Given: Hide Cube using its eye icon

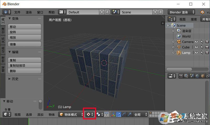Looking at the screenshot, I should pyautogui.click(x=196, y=47).
